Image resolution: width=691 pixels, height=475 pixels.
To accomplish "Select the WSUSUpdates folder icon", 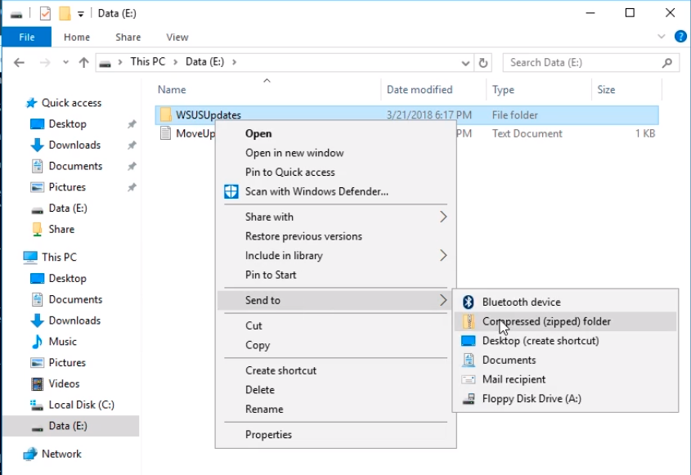I will [x=166, y=114].
